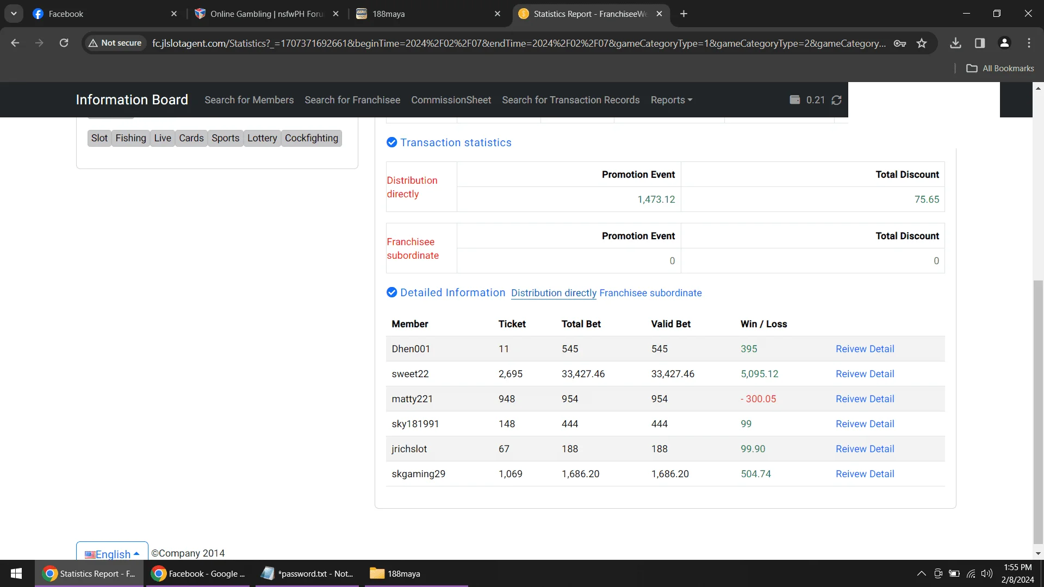
Task: Open Reivew Detail for skgaming29
Action: pos(865,474)
